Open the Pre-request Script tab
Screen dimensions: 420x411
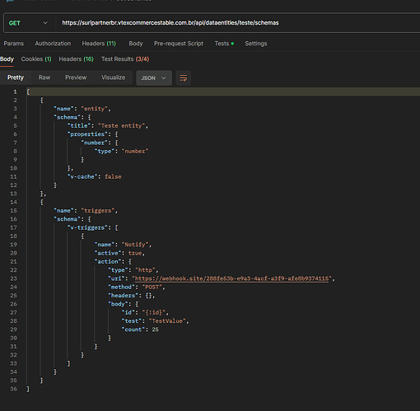[179, 44]
